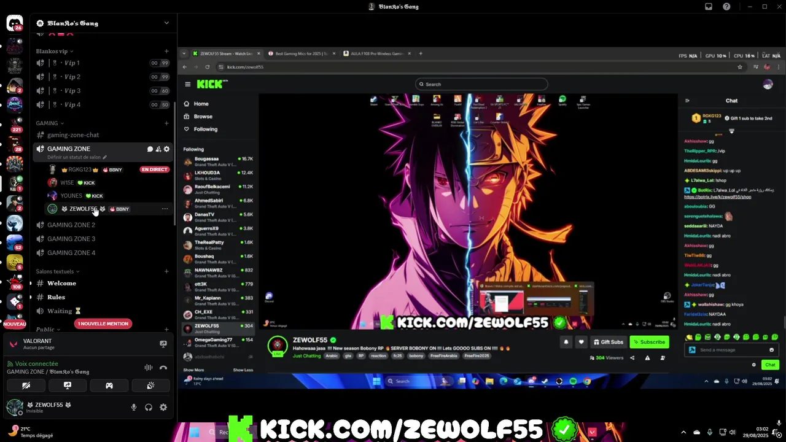
Task: Toggle Kick sidebar hamburger menu
Action: click(188, 84)
